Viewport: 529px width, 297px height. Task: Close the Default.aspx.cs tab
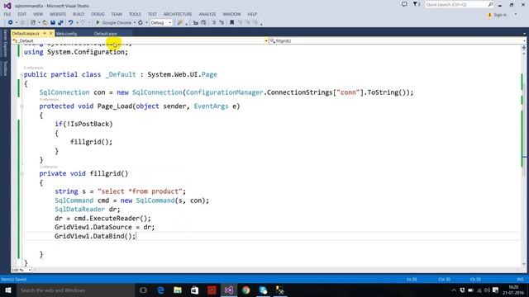pyautogui.click(x=51, y=33)
